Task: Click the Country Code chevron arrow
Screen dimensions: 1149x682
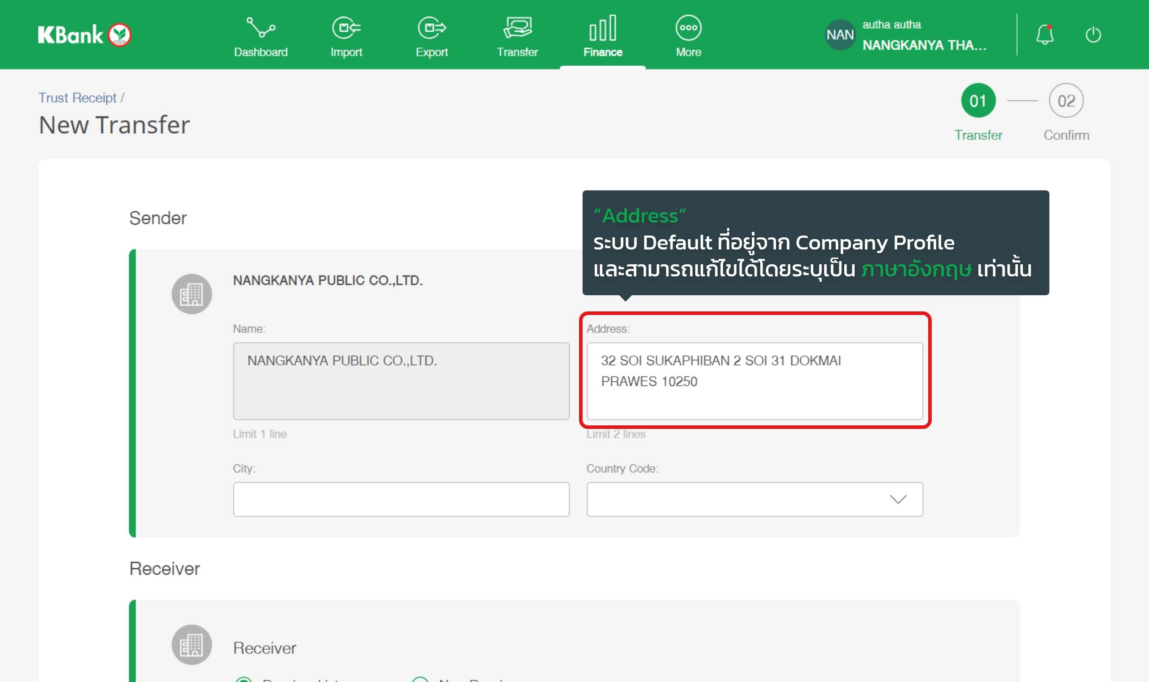Action: (x=898, y=499)
